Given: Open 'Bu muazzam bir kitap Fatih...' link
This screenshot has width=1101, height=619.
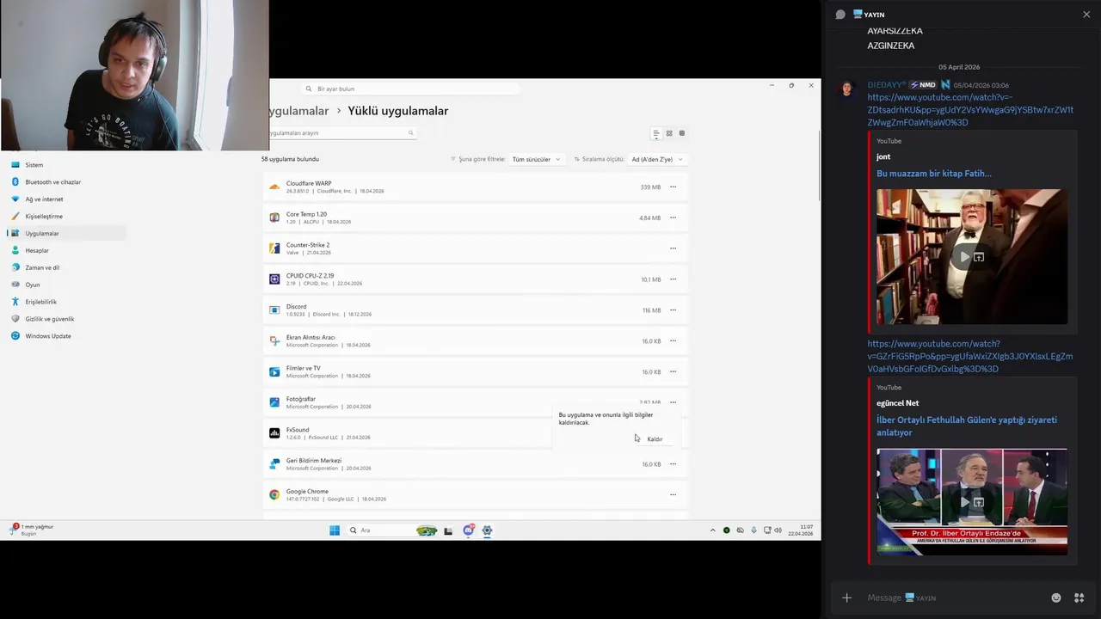Looking at the screenshot, I should tap(933, 174).
